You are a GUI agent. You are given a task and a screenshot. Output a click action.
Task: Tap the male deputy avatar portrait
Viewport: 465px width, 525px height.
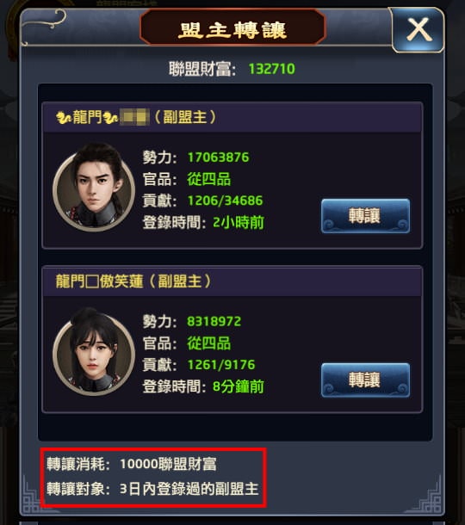click(94, 187)
